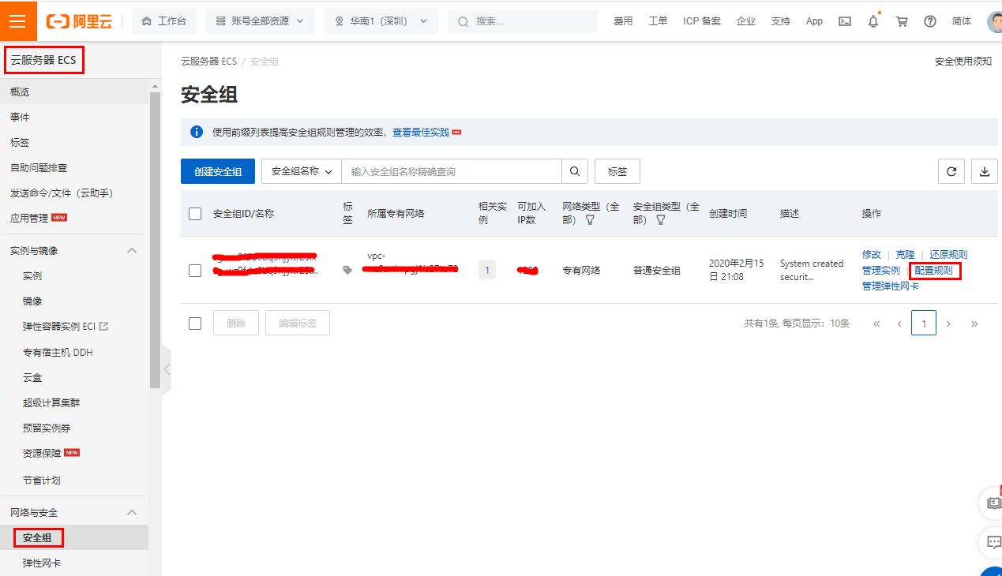The height and width of the screenshot is (576, 1002).
Task: Check the select-all checkbox in the table header
Action: tap(194, 213)
